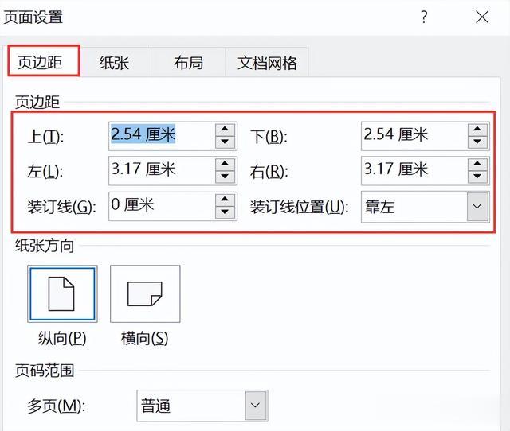Increase the 右(R) right margin value
The image size is (510, 431).
477,164
